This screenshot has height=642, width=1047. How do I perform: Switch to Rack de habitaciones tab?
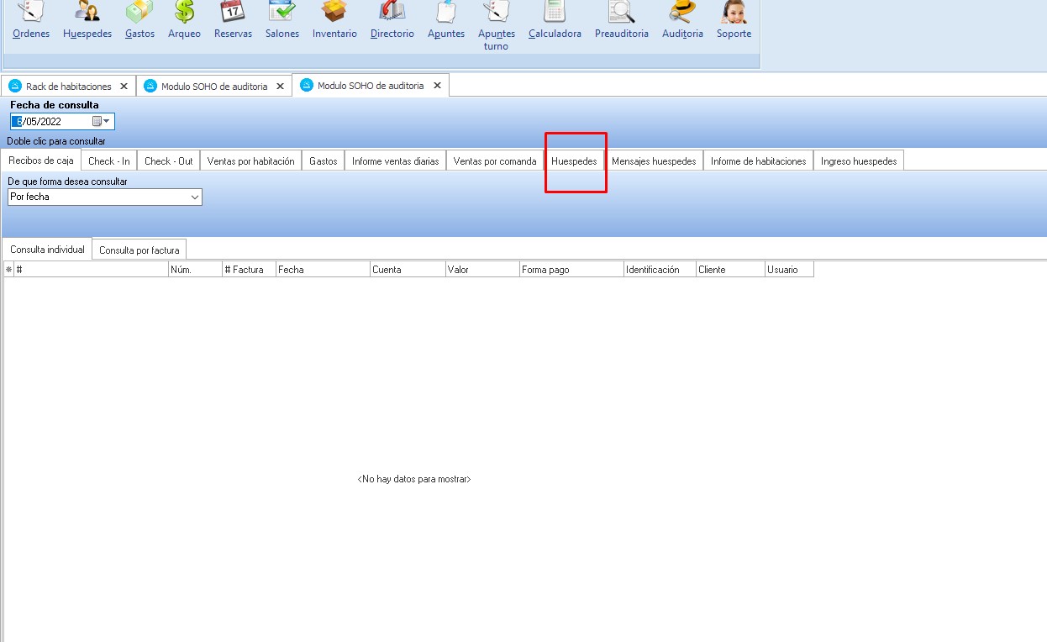tap(68, 87)
